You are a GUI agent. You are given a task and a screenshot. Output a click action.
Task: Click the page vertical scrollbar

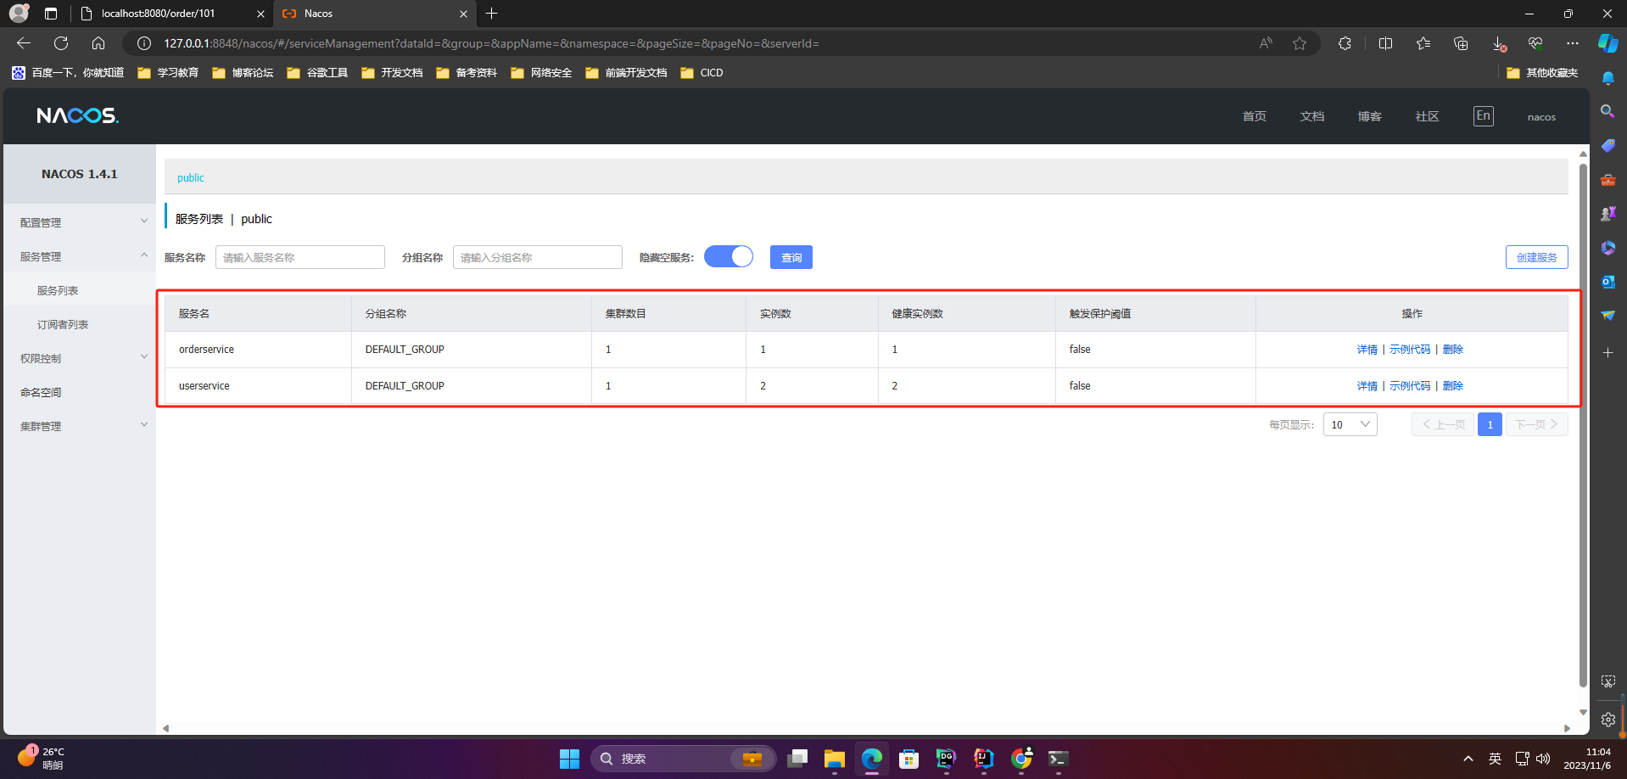click(1583, 424)
